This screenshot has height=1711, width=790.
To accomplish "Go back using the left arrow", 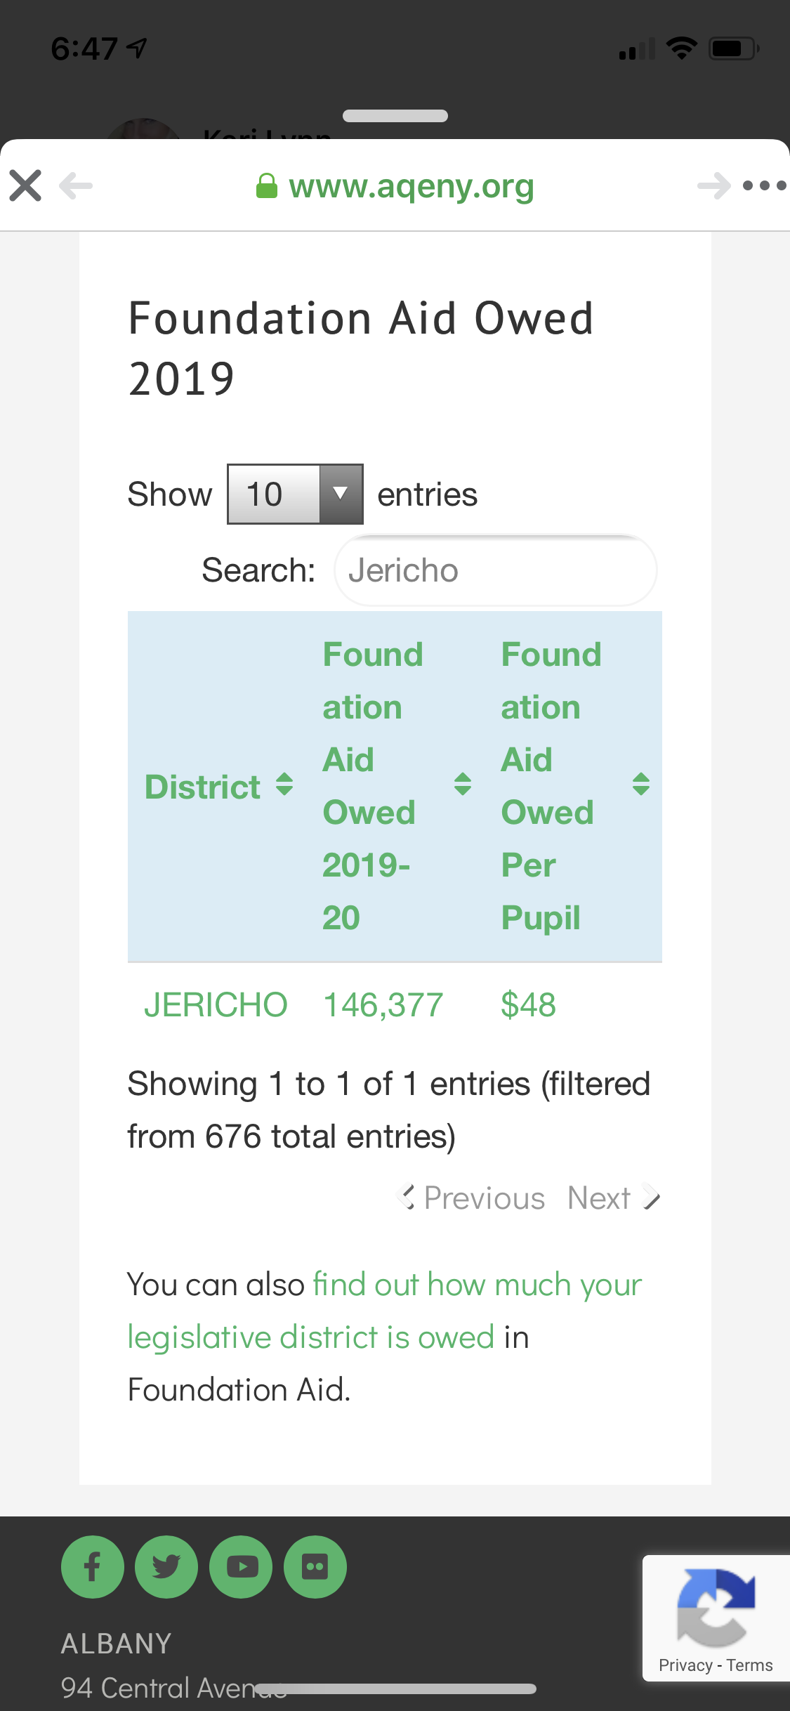I will [x=76, y=186].
